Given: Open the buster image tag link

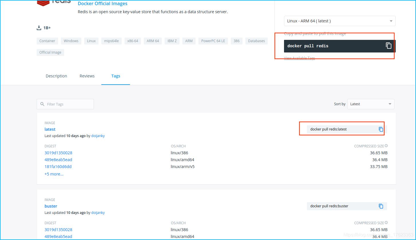Looking at the screenshot, I should pos(51,206).
